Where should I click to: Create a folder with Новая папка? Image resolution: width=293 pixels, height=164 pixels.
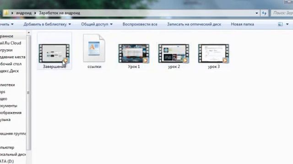tap(242, 24)
